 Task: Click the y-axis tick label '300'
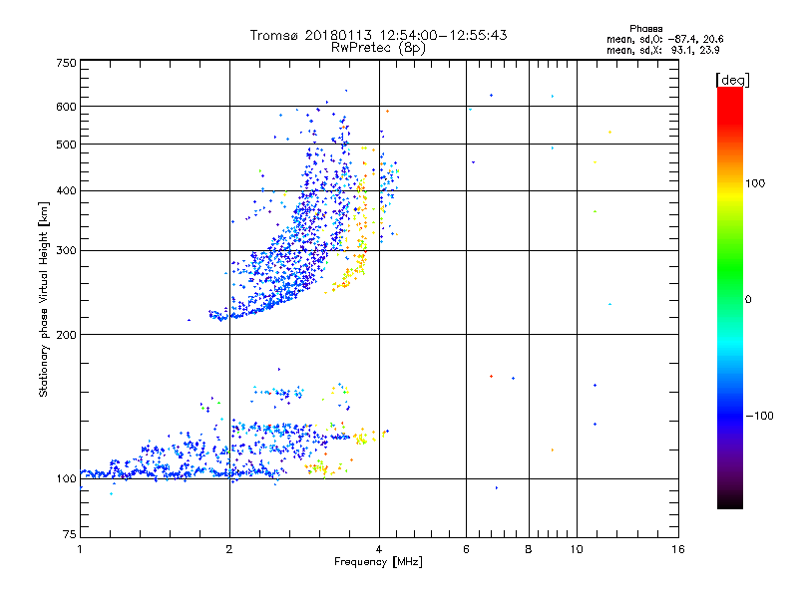[x=66, y=251]
